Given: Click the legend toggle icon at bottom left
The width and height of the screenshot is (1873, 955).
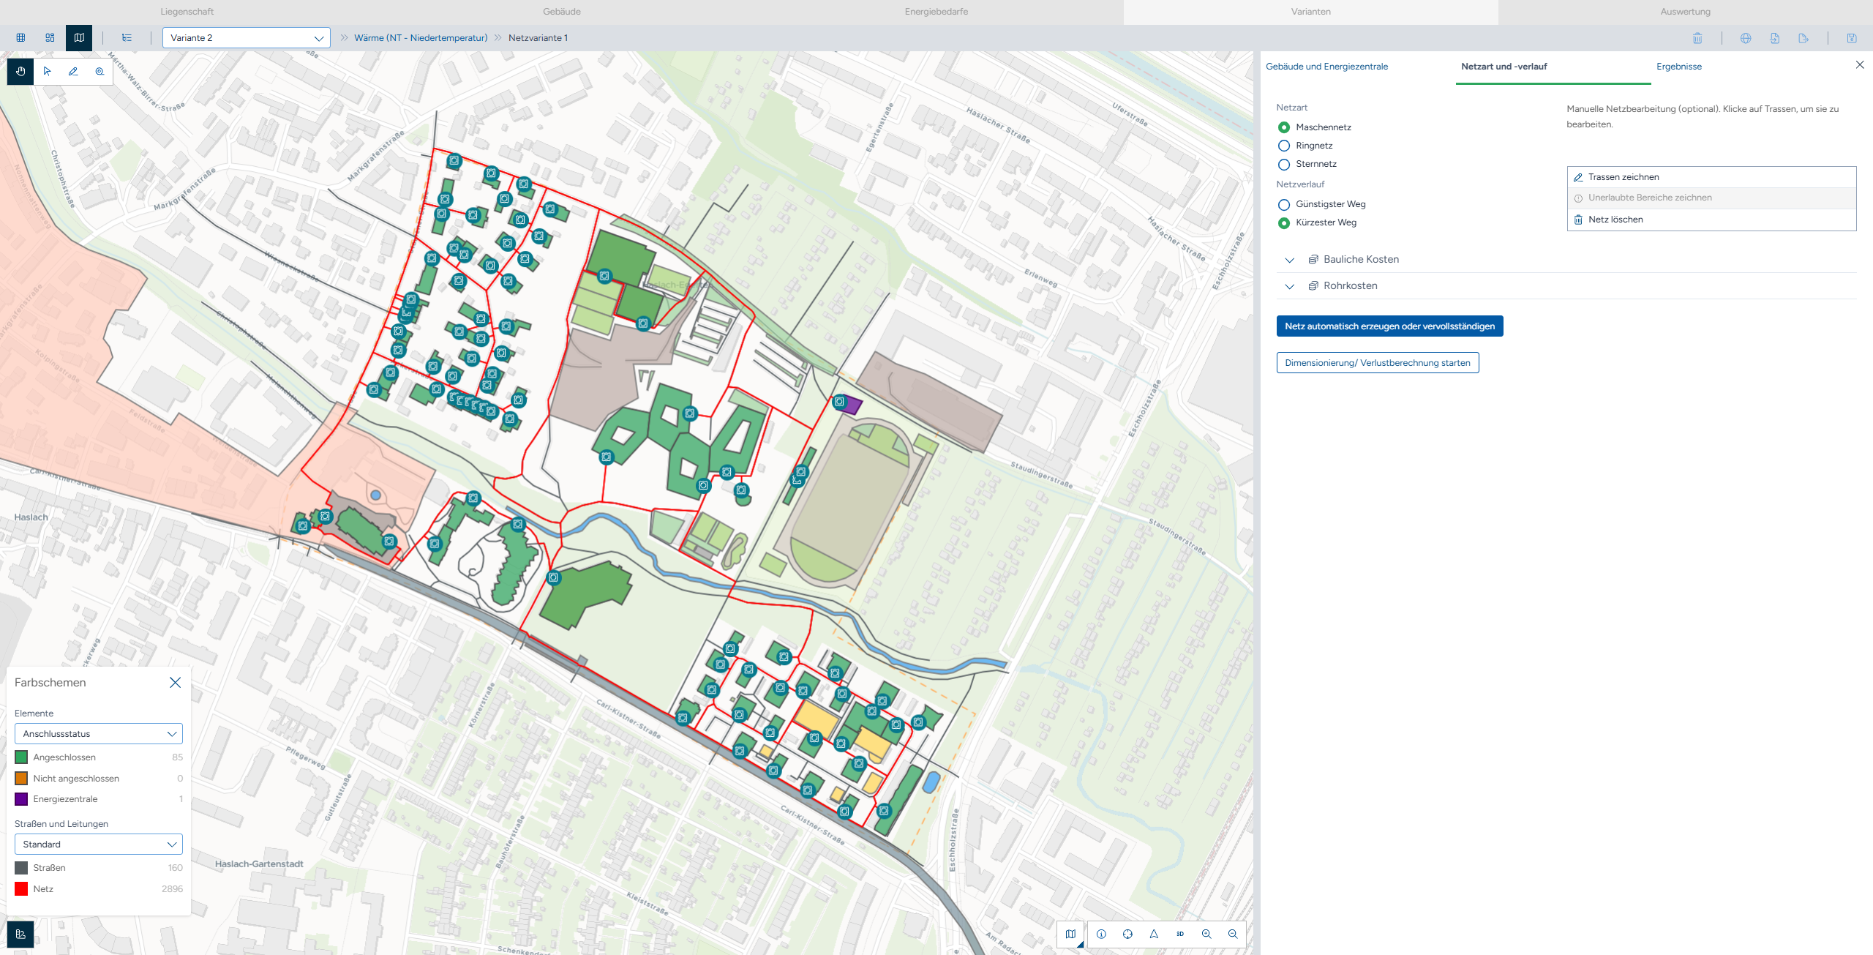Looking at the screenshot, I should point(20,934).
